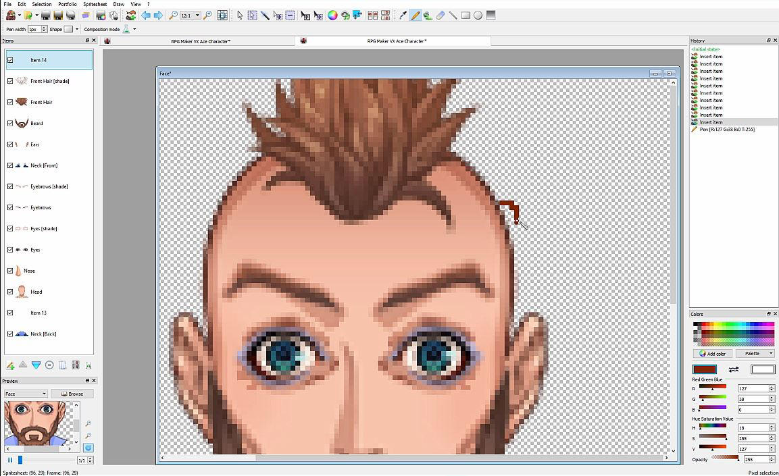Select the Eyedropper color picker tool

point(403,15)
